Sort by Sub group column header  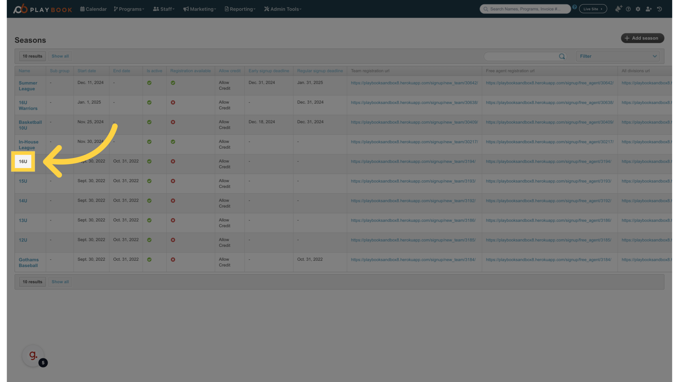(x=60, y=71)
